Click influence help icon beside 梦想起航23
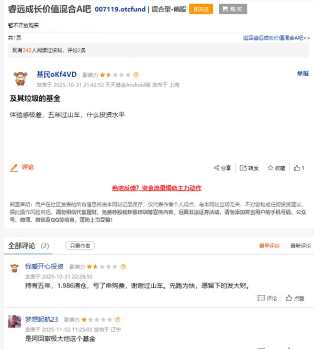Viewport: 314px width, 349px height. pos(118,320)
